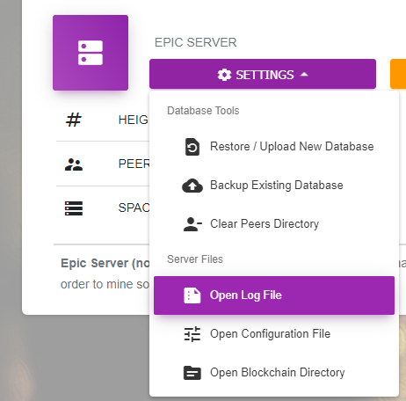Click the Open Log File document icon
The width and height of the screenshot is (406, 401).
click(192, 295)
